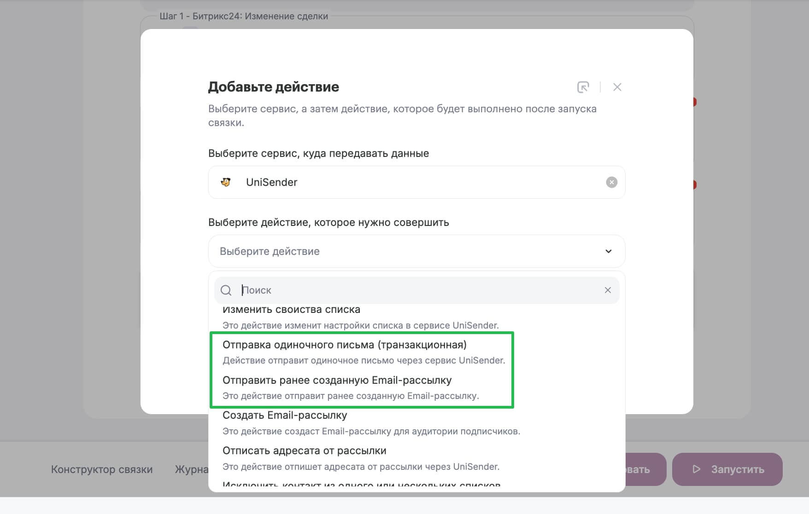Choose Отписать адресата от рассылки

(x=304, y=450)
